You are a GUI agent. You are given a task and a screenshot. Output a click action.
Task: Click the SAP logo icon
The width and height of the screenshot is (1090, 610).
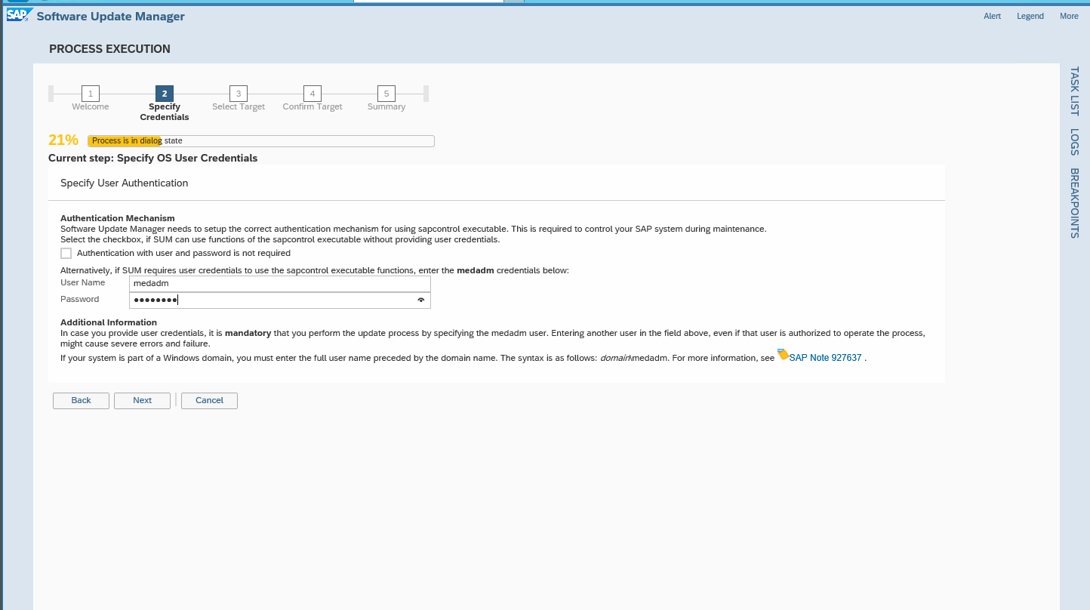[x=20, y=16]
